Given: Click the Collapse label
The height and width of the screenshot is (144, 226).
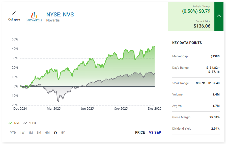Looking at the screenshot, I should (x=14, y=19).
